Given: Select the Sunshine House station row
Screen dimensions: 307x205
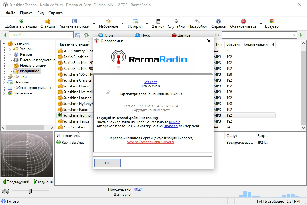Looking at the screenshot, I should [x=76, y=86].
